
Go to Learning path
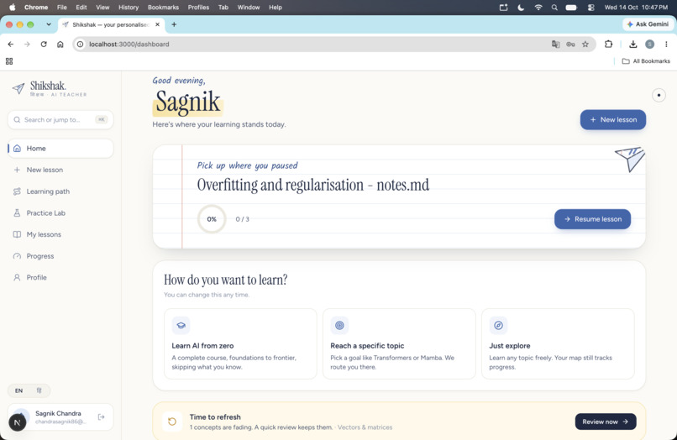coord(60,191)
